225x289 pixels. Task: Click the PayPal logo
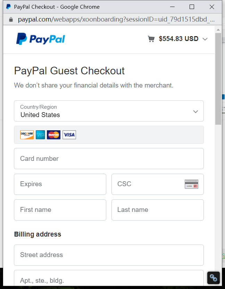40,39
